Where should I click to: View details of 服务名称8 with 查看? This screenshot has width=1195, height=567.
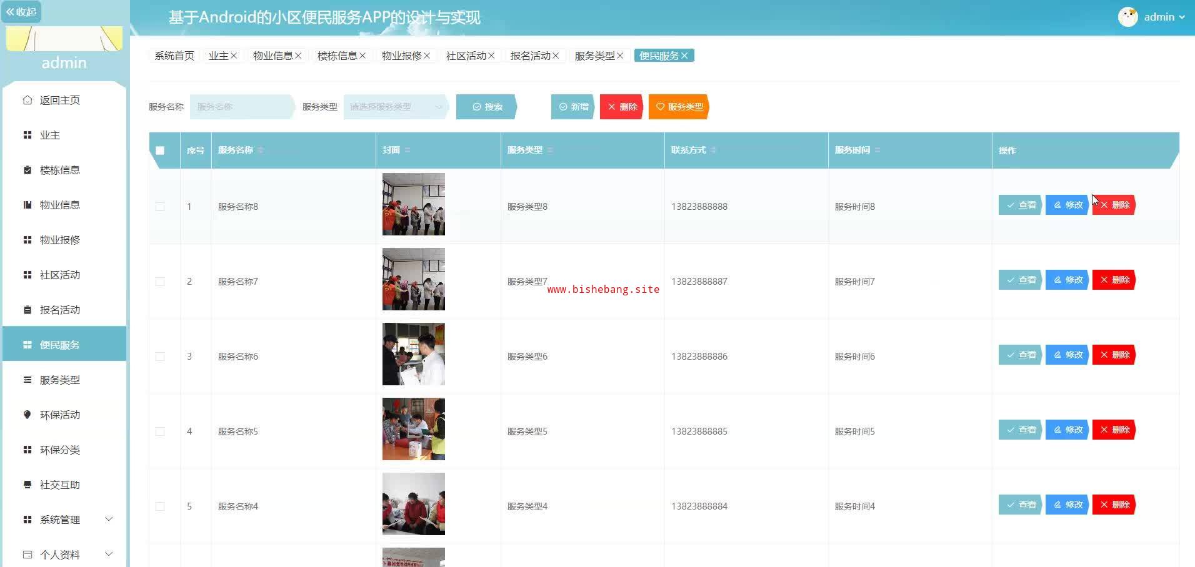[1020, 205]
